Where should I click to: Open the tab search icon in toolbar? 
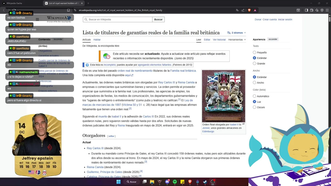[298, 10]
